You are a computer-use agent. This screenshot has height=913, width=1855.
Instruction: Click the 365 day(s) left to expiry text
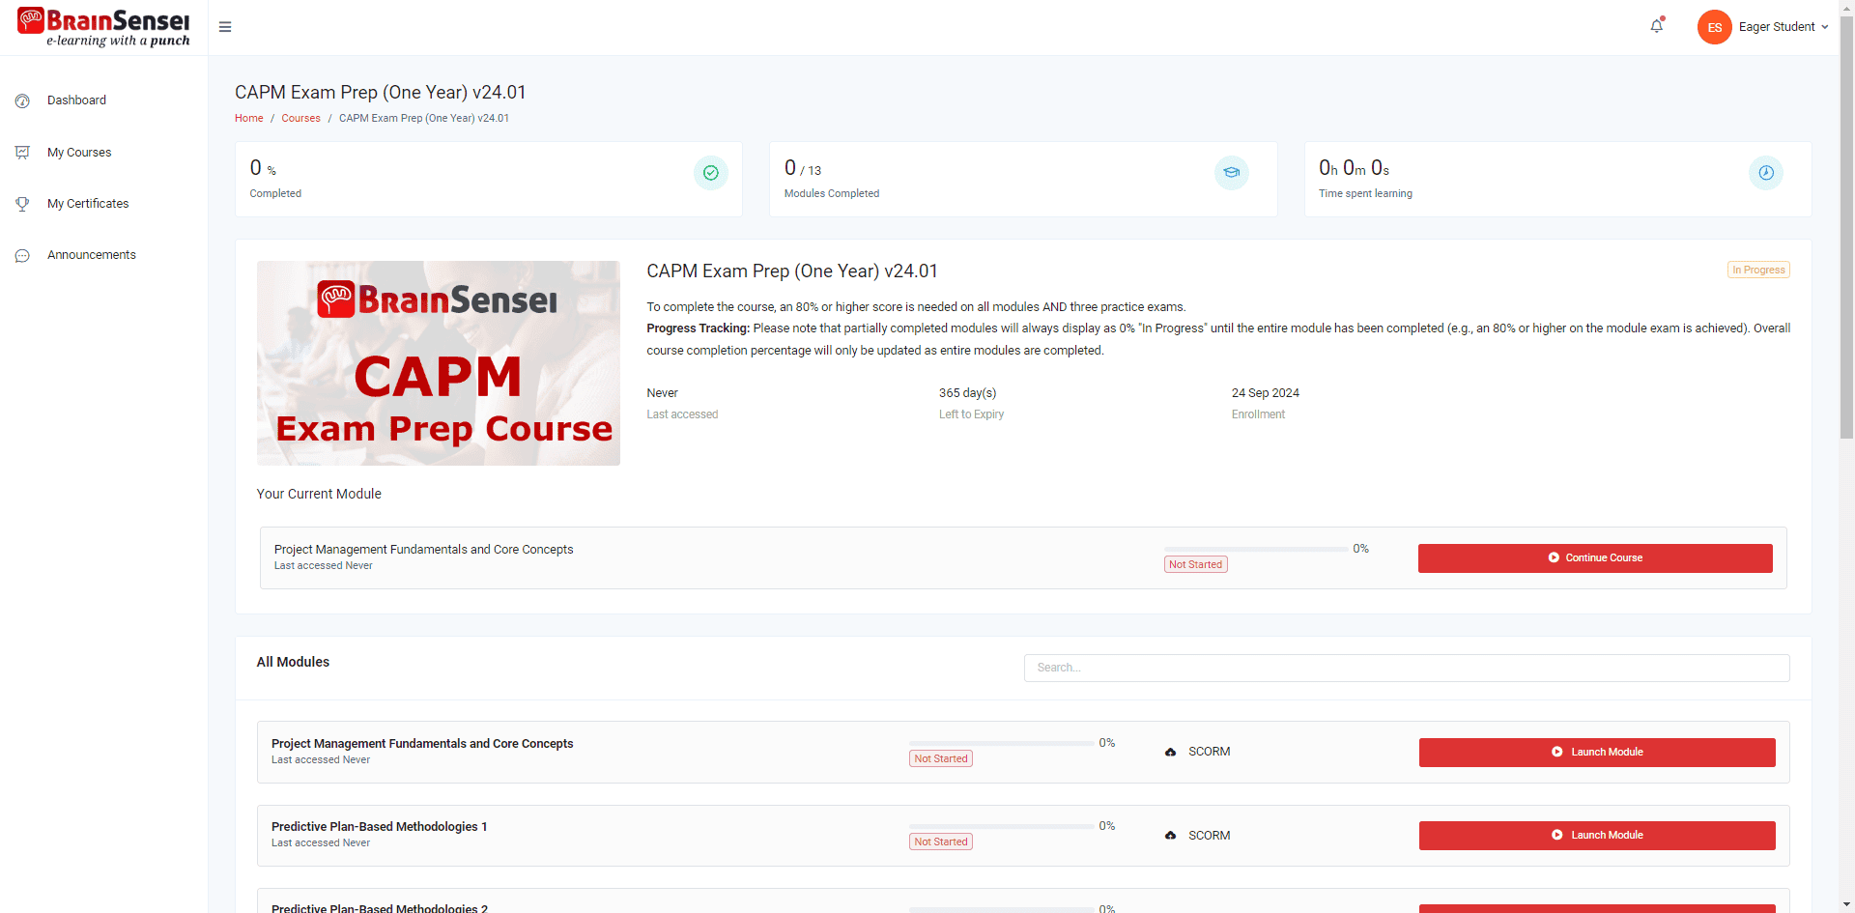click(968, 393)
